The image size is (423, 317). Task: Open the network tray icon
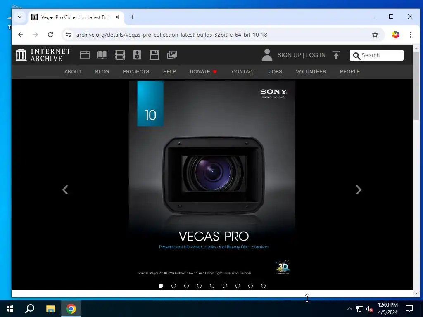[360, 309]
